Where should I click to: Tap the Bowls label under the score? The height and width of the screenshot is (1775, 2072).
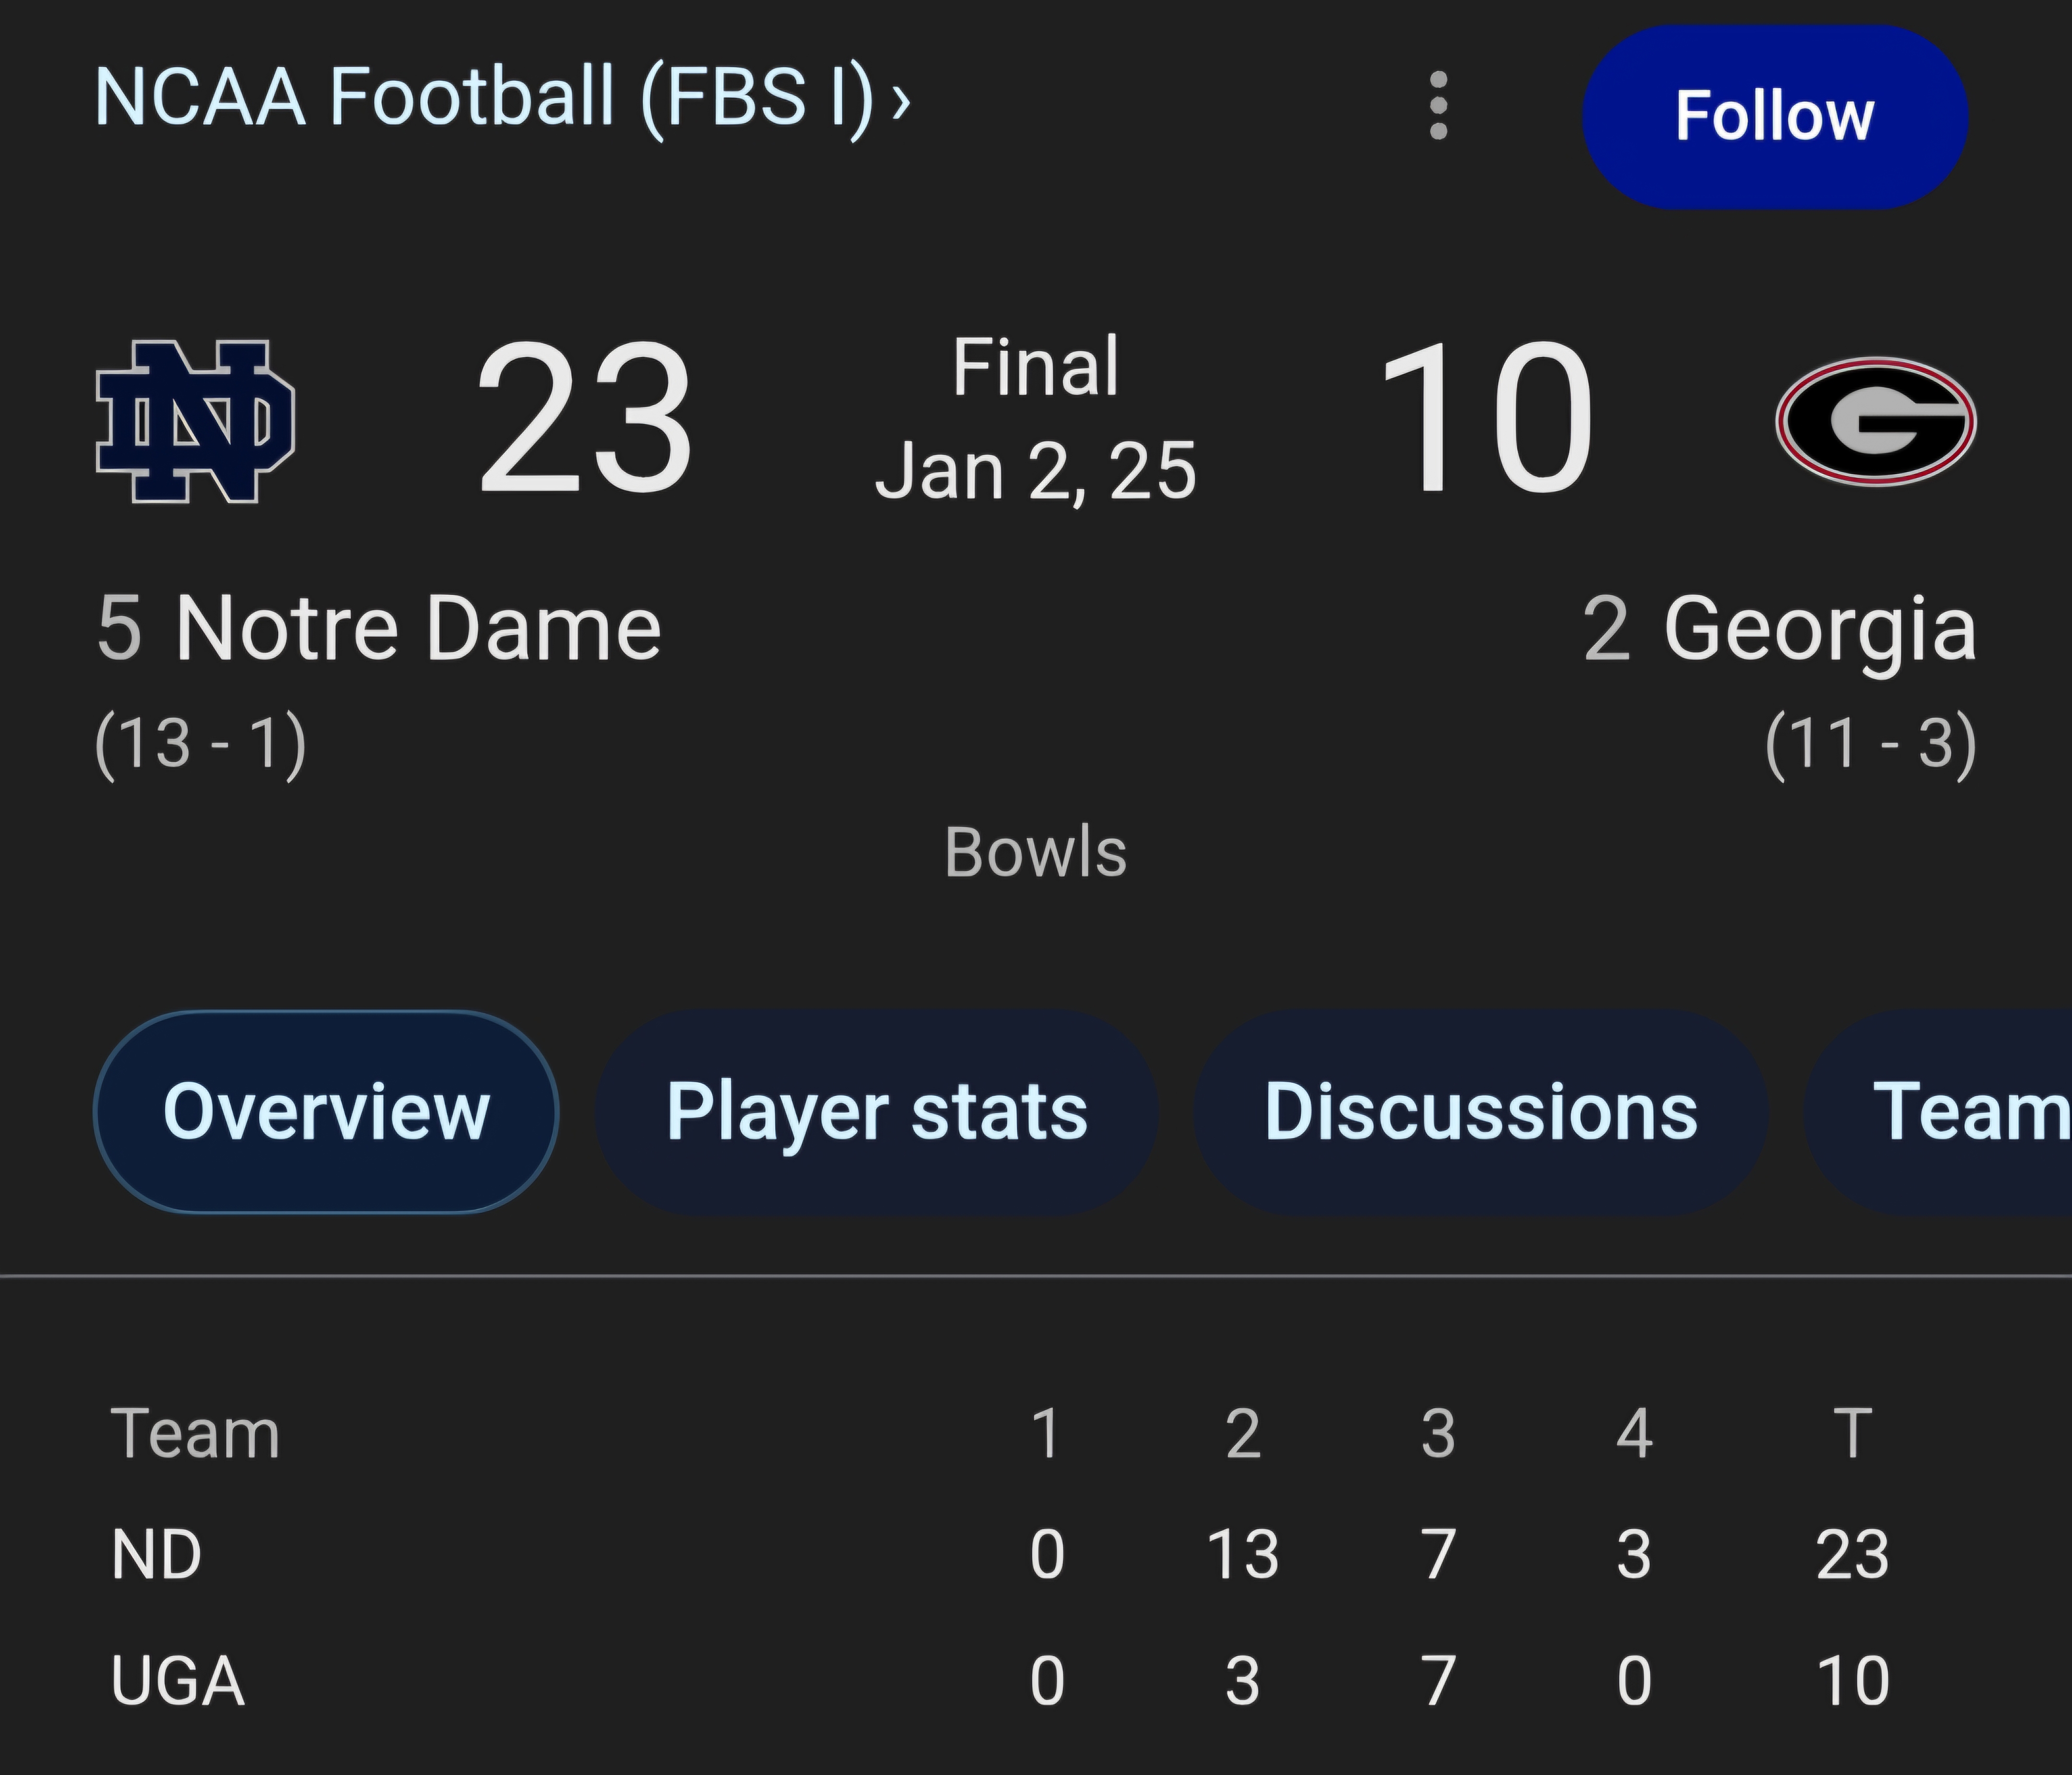pyautogui.click(x=1036, y=853)
